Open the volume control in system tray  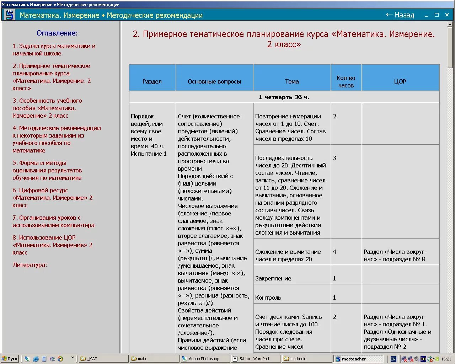[417, 359]
